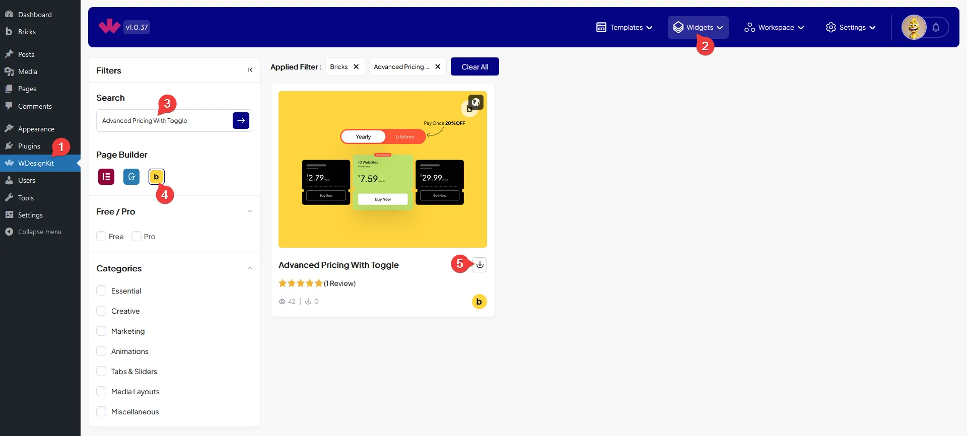Select the Gutenberg page builder icon
Image resolution: width=967 pixels, height=436 pixels.
[131, 177]
